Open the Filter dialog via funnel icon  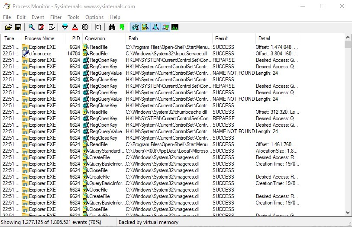(65, 27)
